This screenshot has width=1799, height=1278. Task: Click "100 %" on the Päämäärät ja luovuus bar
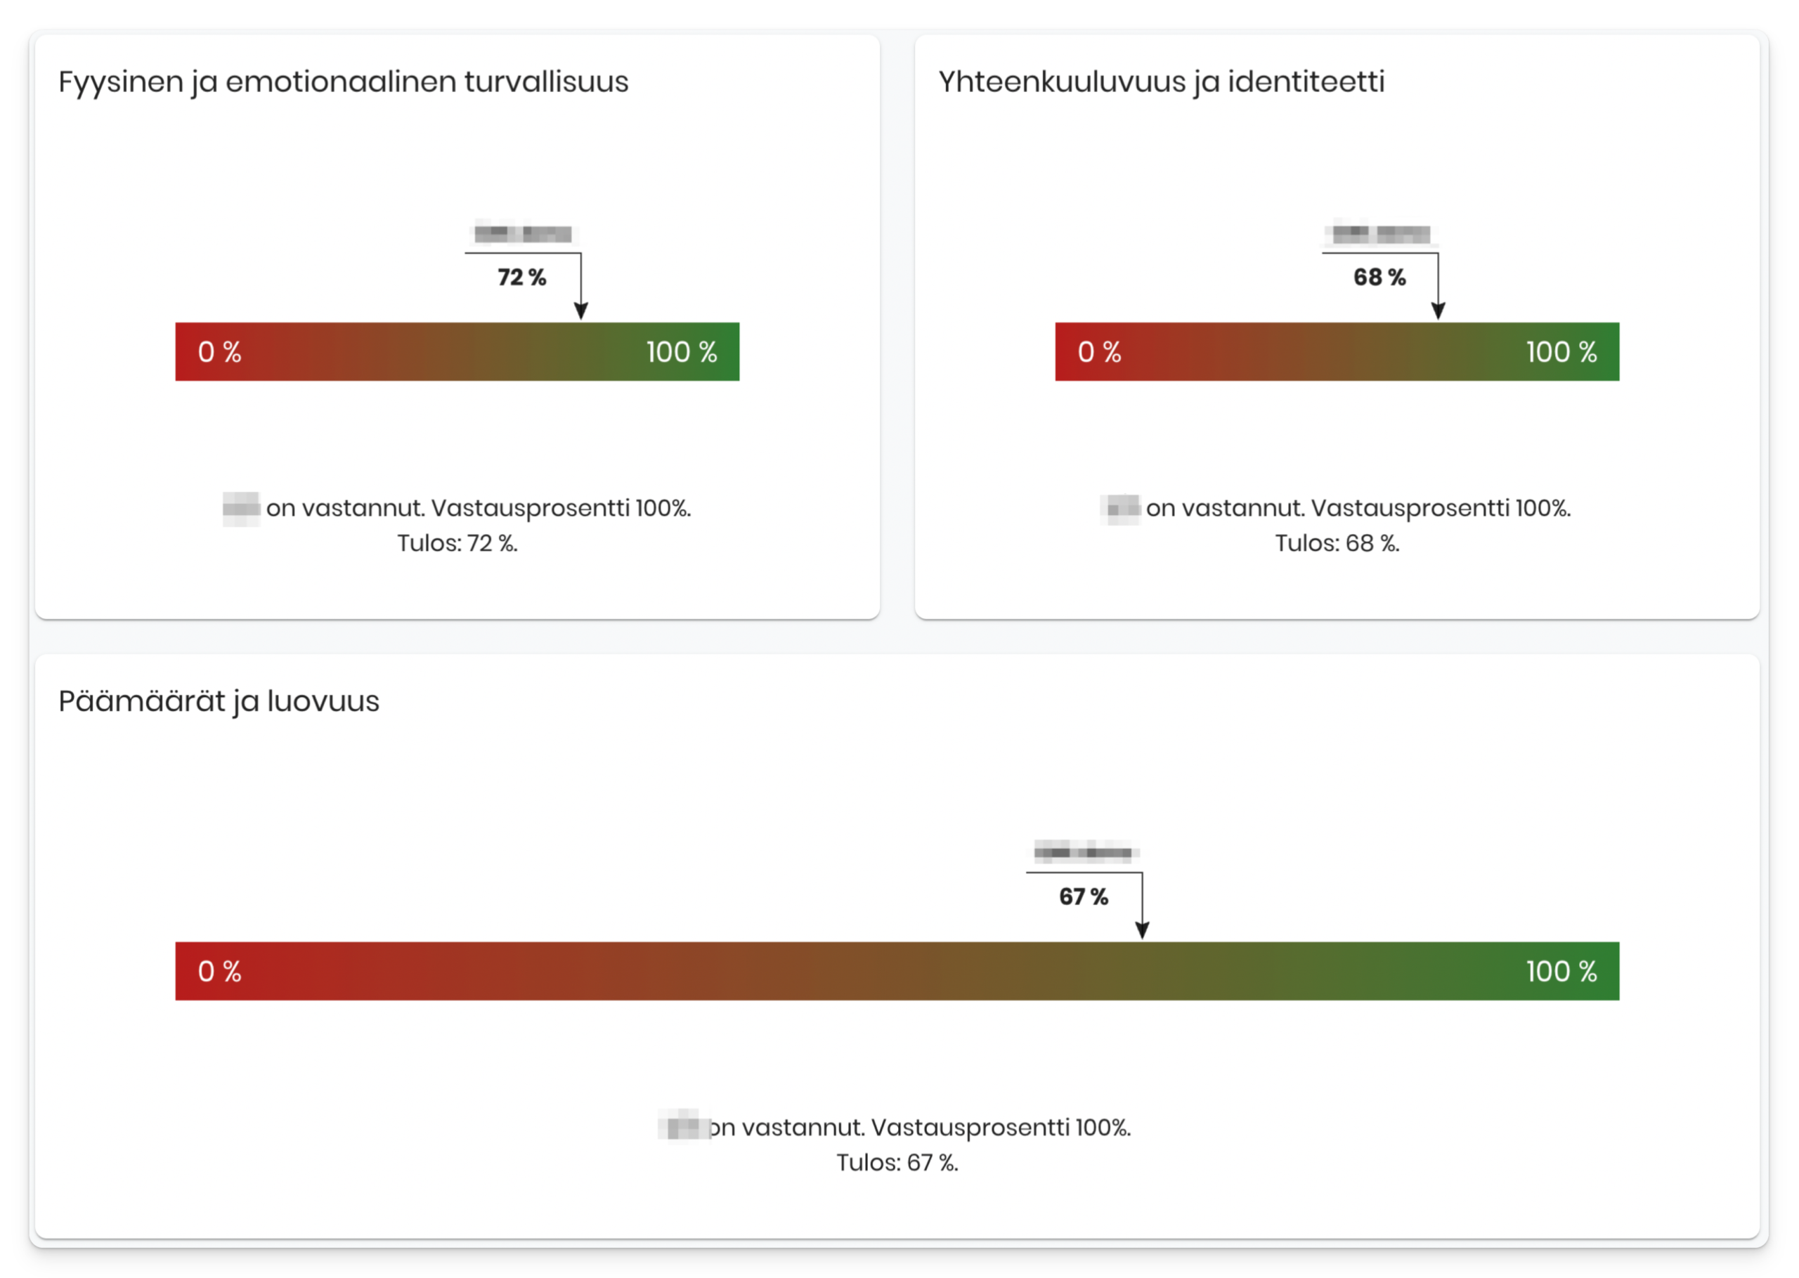pos(1561,971)
